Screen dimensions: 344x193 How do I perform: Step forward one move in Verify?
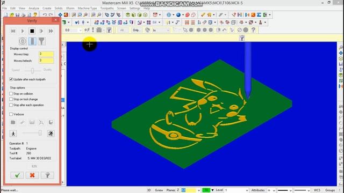coord(41,31)
